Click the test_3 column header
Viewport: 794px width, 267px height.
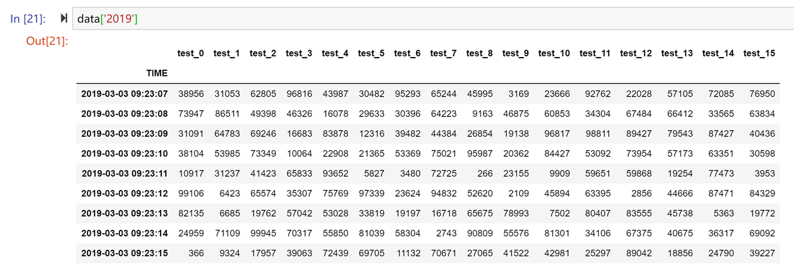coord(299,53)
